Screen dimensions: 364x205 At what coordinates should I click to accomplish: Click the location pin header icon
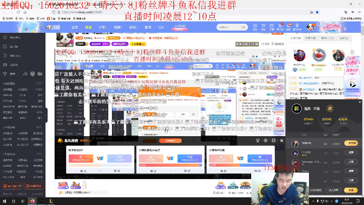pyautogui.click(x=297, y=27)
